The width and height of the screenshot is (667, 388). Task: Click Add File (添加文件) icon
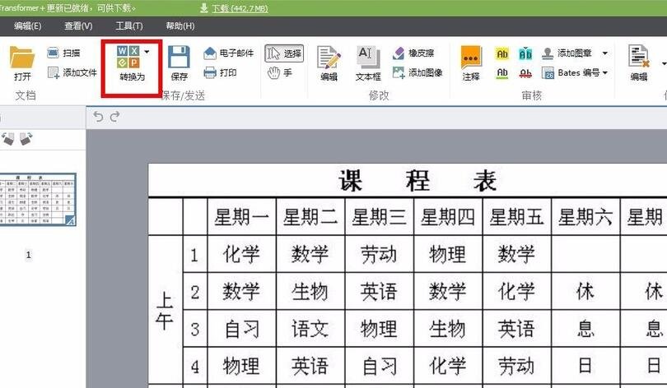pyautogui.click(x=54, y=72)
